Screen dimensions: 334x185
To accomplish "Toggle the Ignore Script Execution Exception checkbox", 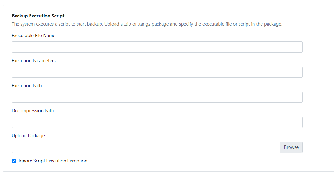I will click(14, 161).
